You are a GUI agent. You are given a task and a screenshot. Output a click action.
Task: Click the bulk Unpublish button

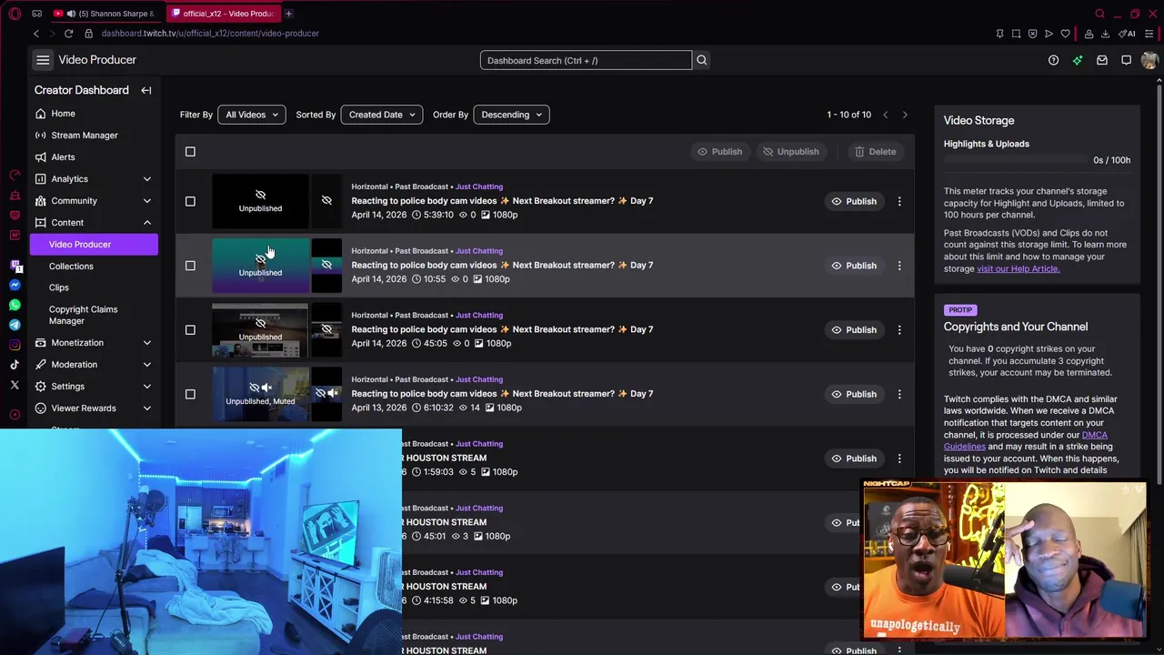(791, 152)
